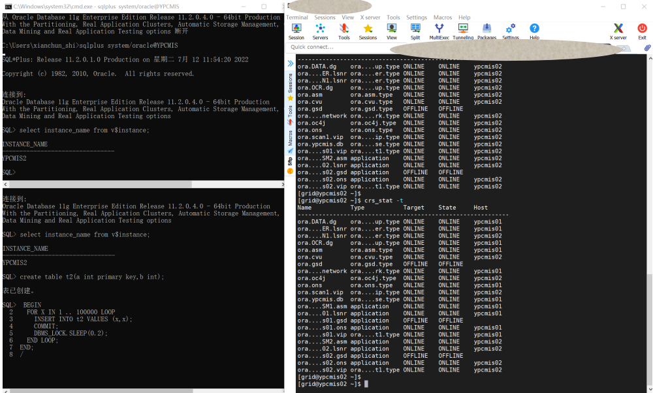Click the View toolbar icon

pyautogui.click(x=391, y=31)
